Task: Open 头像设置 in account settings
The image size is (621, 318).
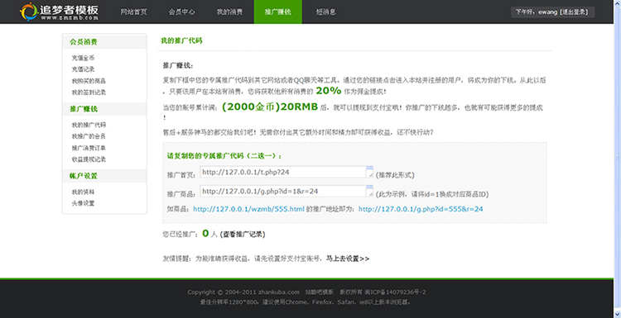Action: 83,204
